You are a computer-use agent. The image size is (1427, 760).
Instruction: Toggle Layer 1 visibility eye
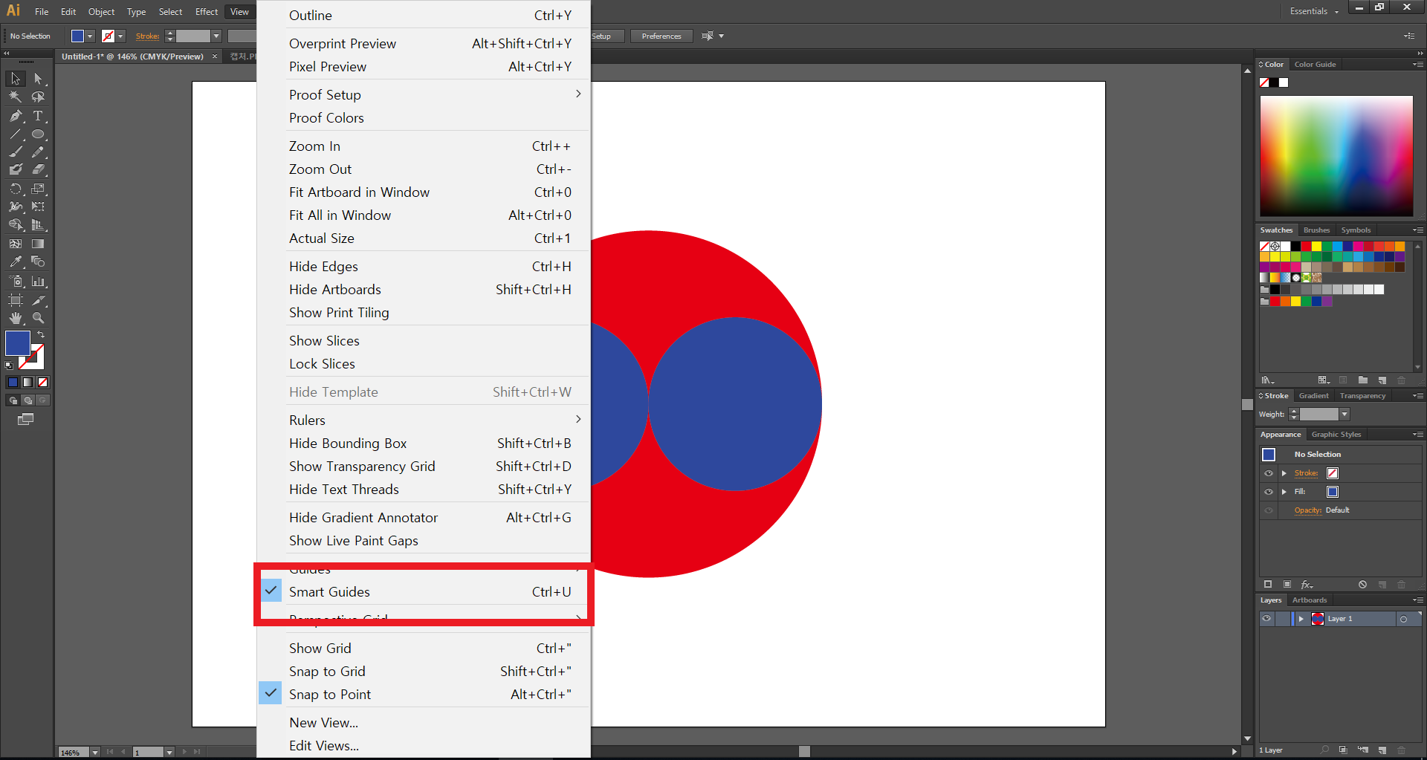coord(1266,619)
